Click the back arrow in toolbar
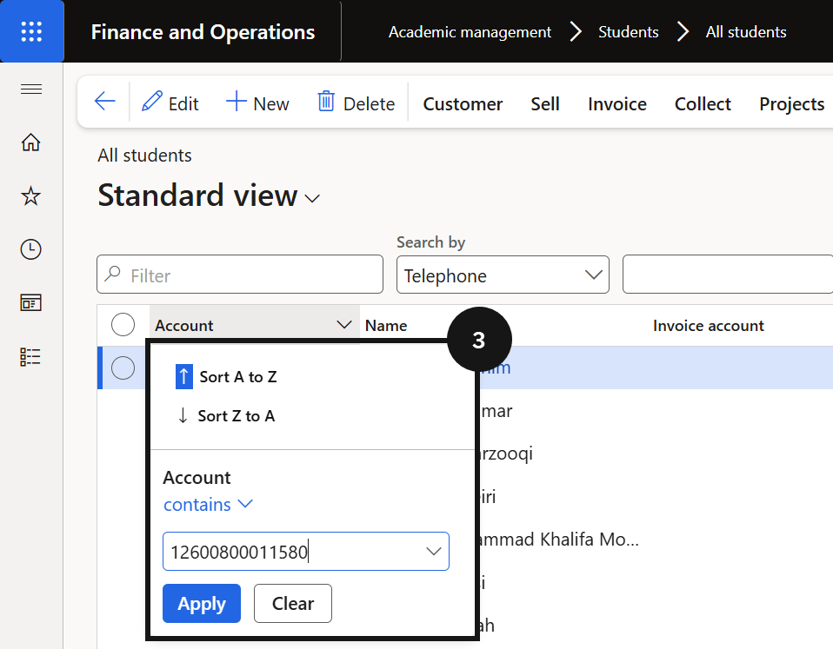 104,102
